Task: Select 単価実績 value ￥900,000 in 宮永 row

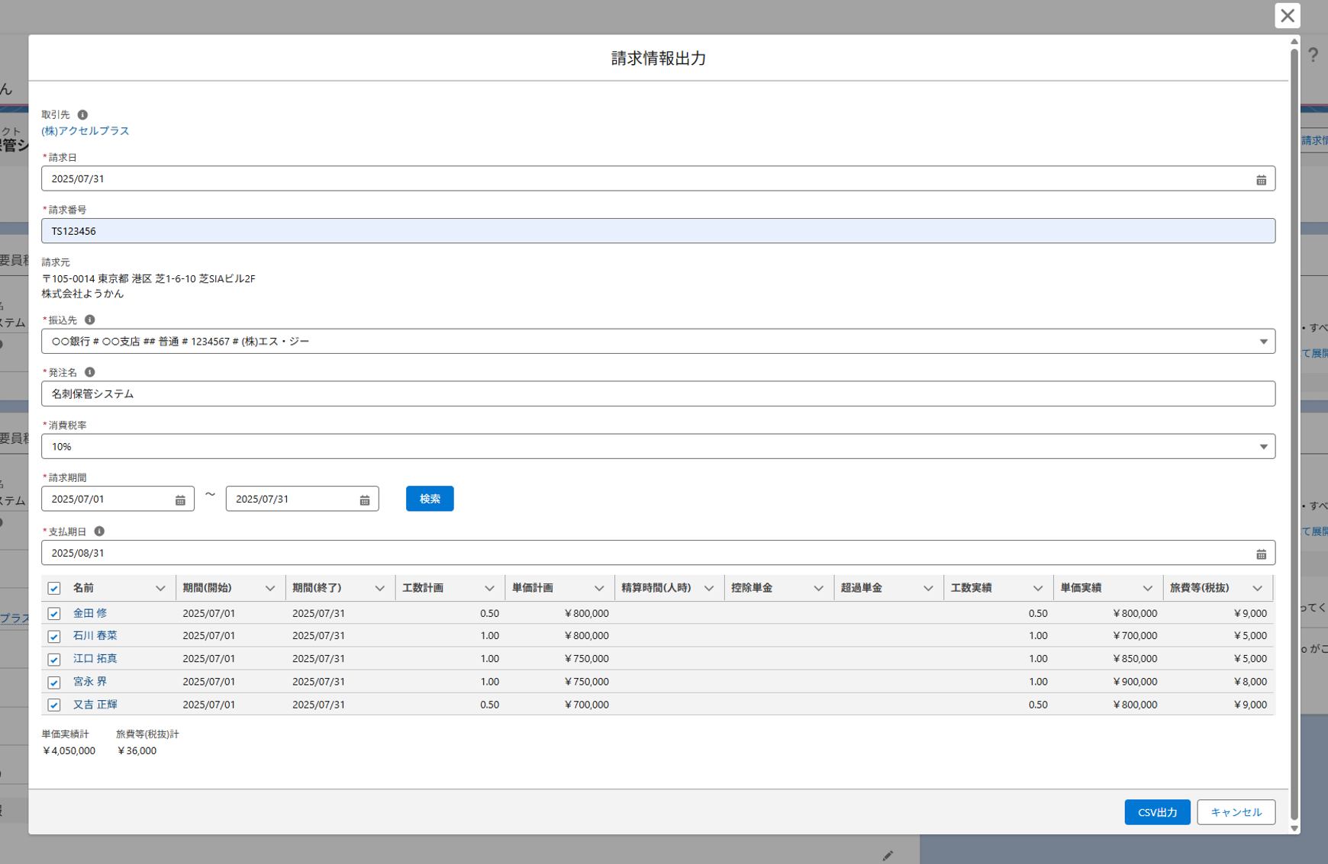Action: pyautogui.click(x=1134, y=682)
